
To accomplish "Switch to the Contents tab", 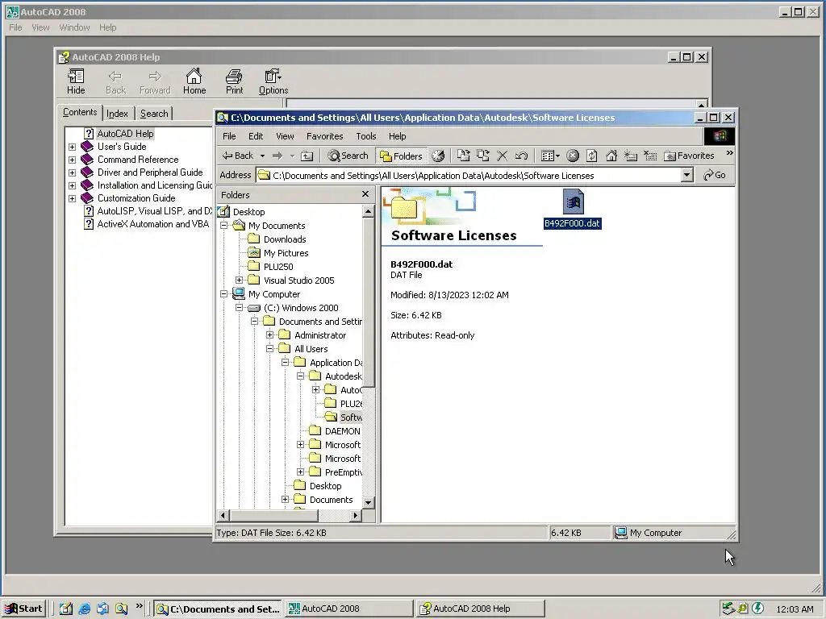I will click(80, 112).
